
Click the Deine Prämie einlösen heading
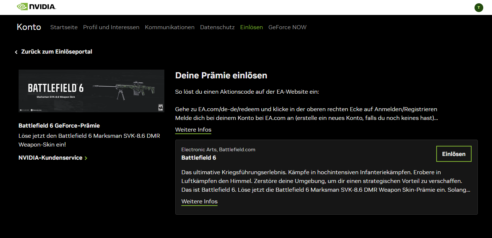tap(221, 75)
